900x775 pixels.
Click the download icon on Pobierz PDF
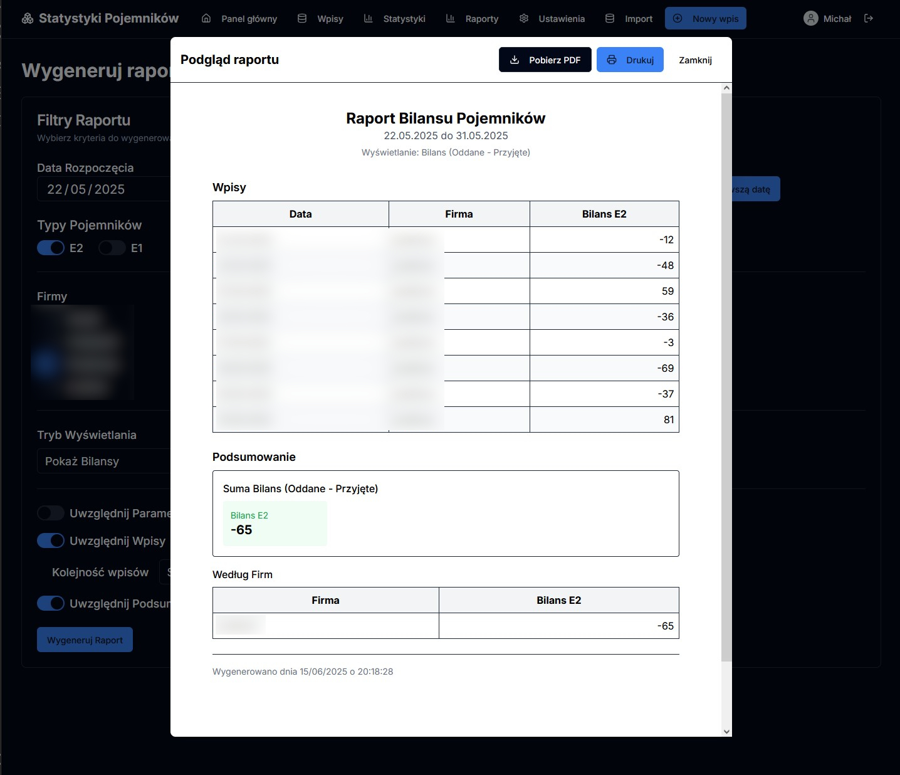[x=514, y=60]
